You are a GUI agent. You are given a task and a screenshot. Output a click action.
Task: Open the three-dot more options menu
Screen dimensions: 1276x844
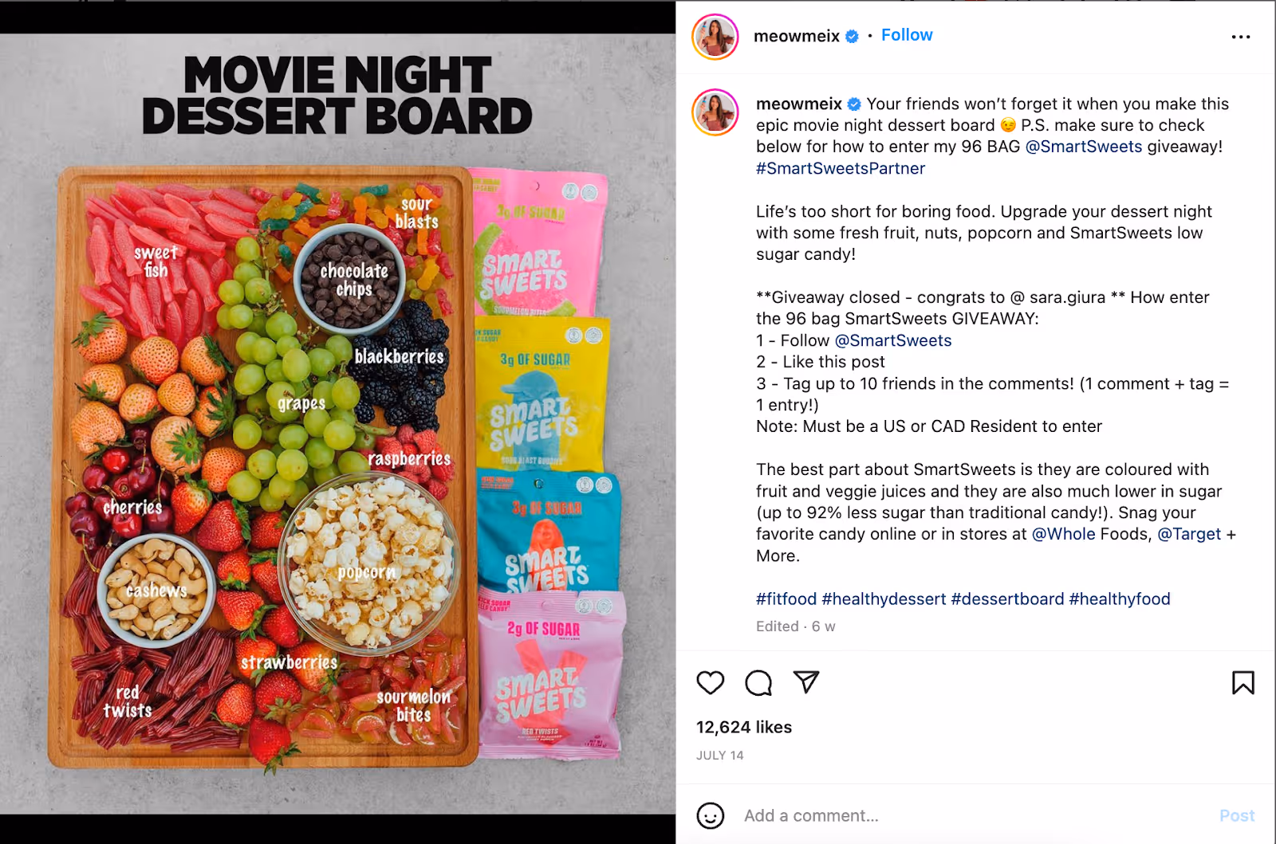coord(1241,37)
